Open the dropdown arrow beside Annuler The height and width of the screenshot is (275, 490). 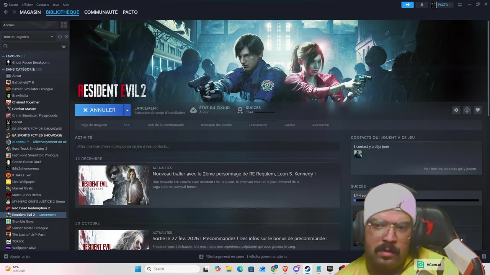(127, 110)
